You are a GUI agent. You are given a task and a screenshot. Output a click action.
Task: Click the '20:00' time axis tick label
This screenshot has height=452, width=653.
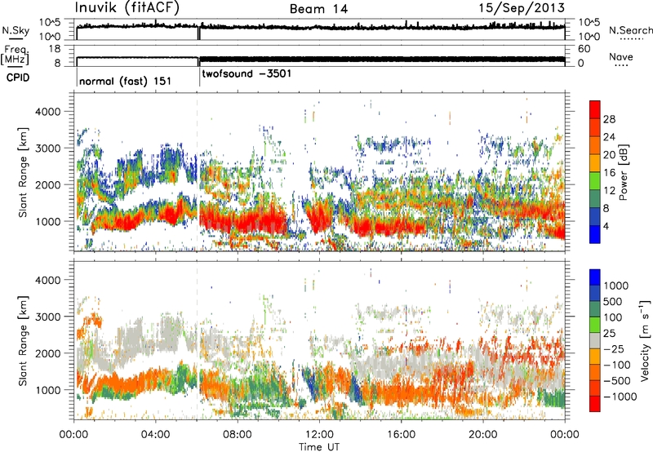click(x=482, y=435)
